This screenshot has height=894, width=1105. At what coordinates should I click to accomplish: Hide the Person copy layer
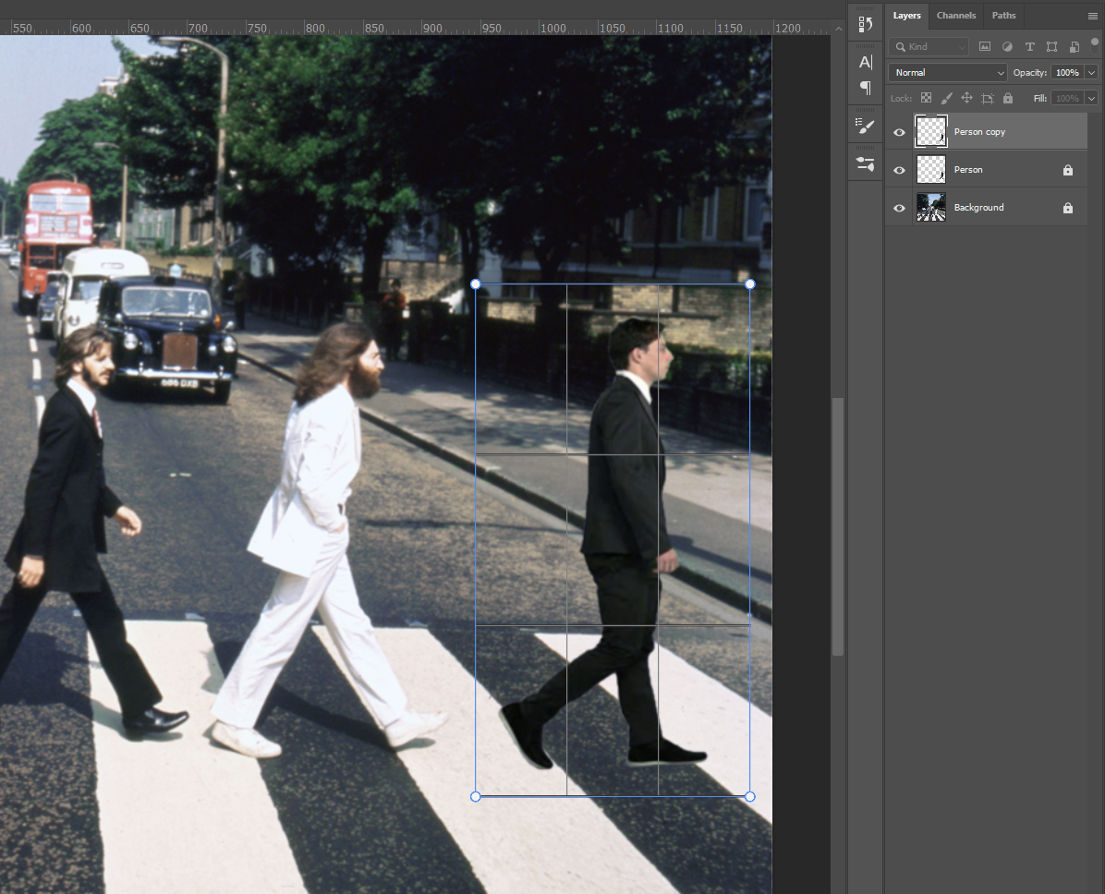point(899,132)
